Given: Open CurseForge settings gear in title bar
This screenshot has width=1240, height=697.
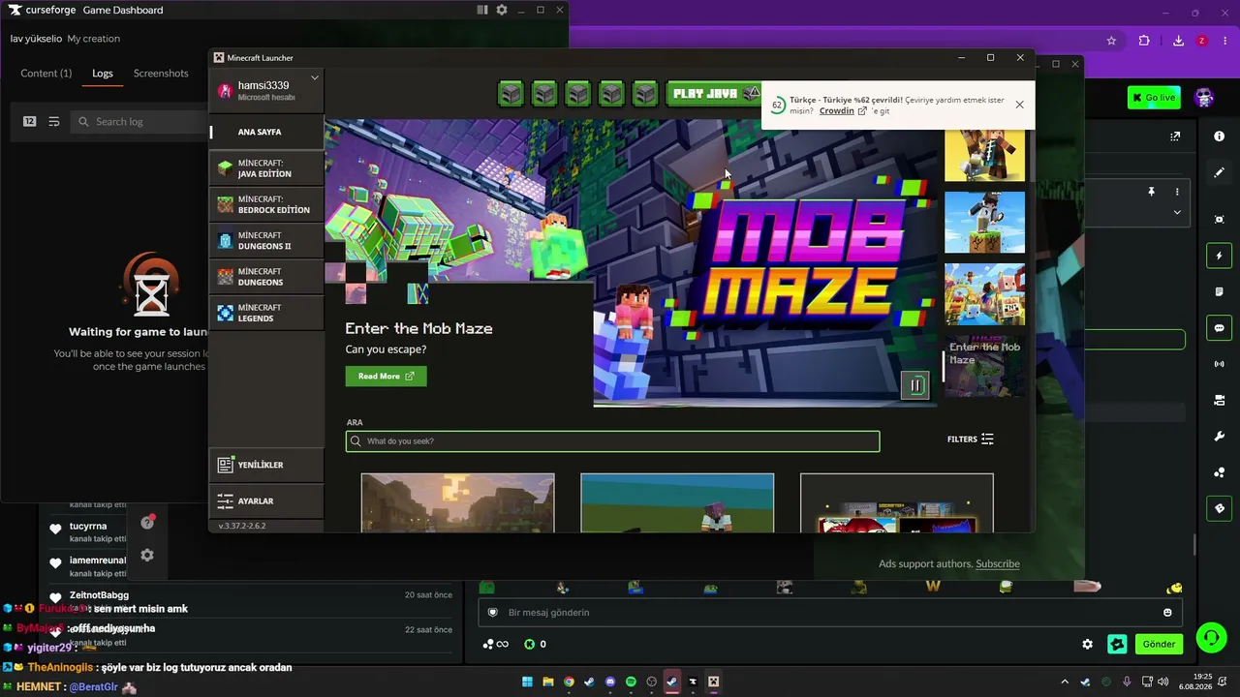Looking at the screenshot, I should click(x=502, y=10).
